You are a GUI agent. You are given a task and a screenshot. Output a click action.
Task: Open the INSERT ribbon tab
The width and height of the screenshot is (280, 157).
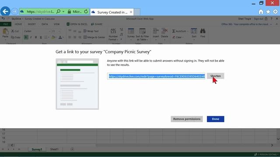pos(32,24)
